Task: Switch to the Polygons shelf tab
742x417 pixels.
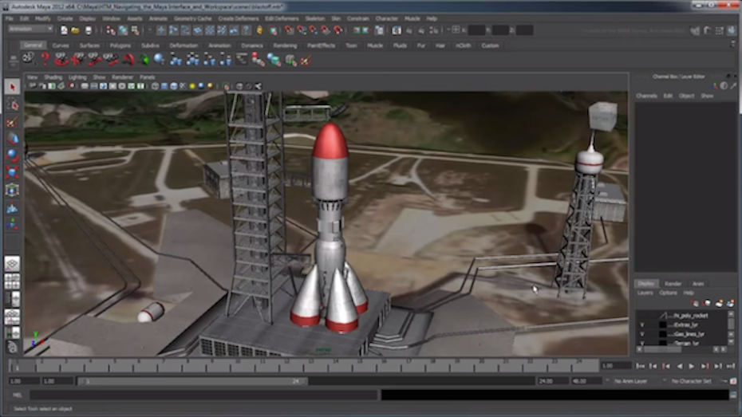Action: [x=120, y=45]
